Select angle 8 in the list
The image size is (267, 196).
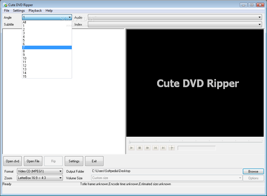pyautogui.click(x=47, y=51)
